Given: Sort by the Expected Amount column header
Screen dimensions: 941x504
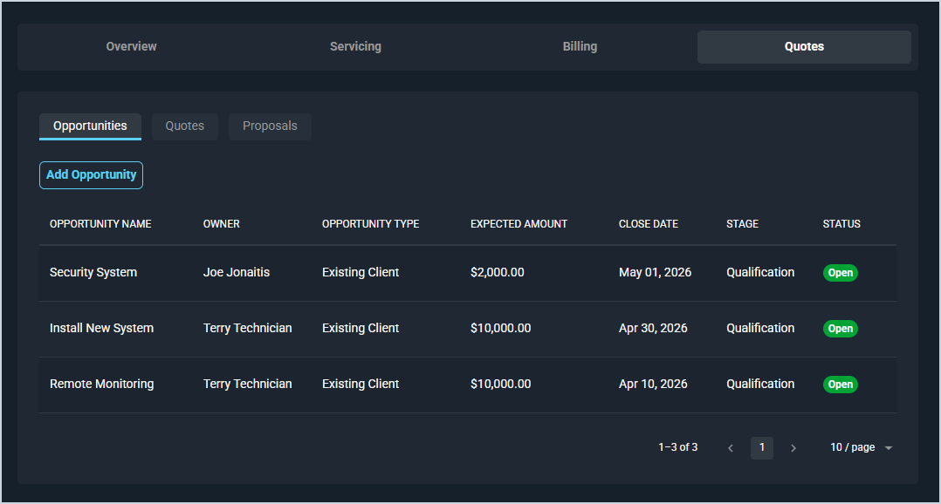Looking at the screenshot, I should [x=519, y=224].
